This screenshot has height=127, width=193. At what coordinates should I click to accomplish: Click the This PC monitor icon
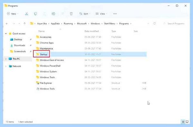(10, 59)
